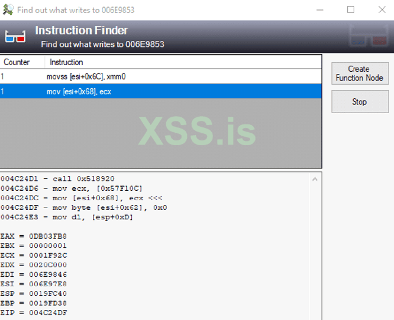Select the mov [esi+0x68], ecx row
The width and height of the screenshot is (394, 320).
point(161,91)
